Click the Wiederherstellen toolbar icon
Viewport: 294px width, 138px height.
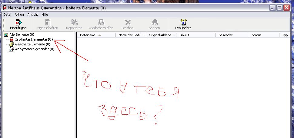click(101, 22)
